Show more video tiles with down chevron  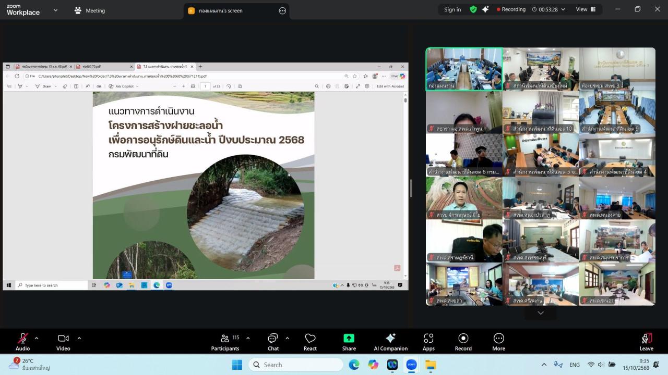pos(541,313)
